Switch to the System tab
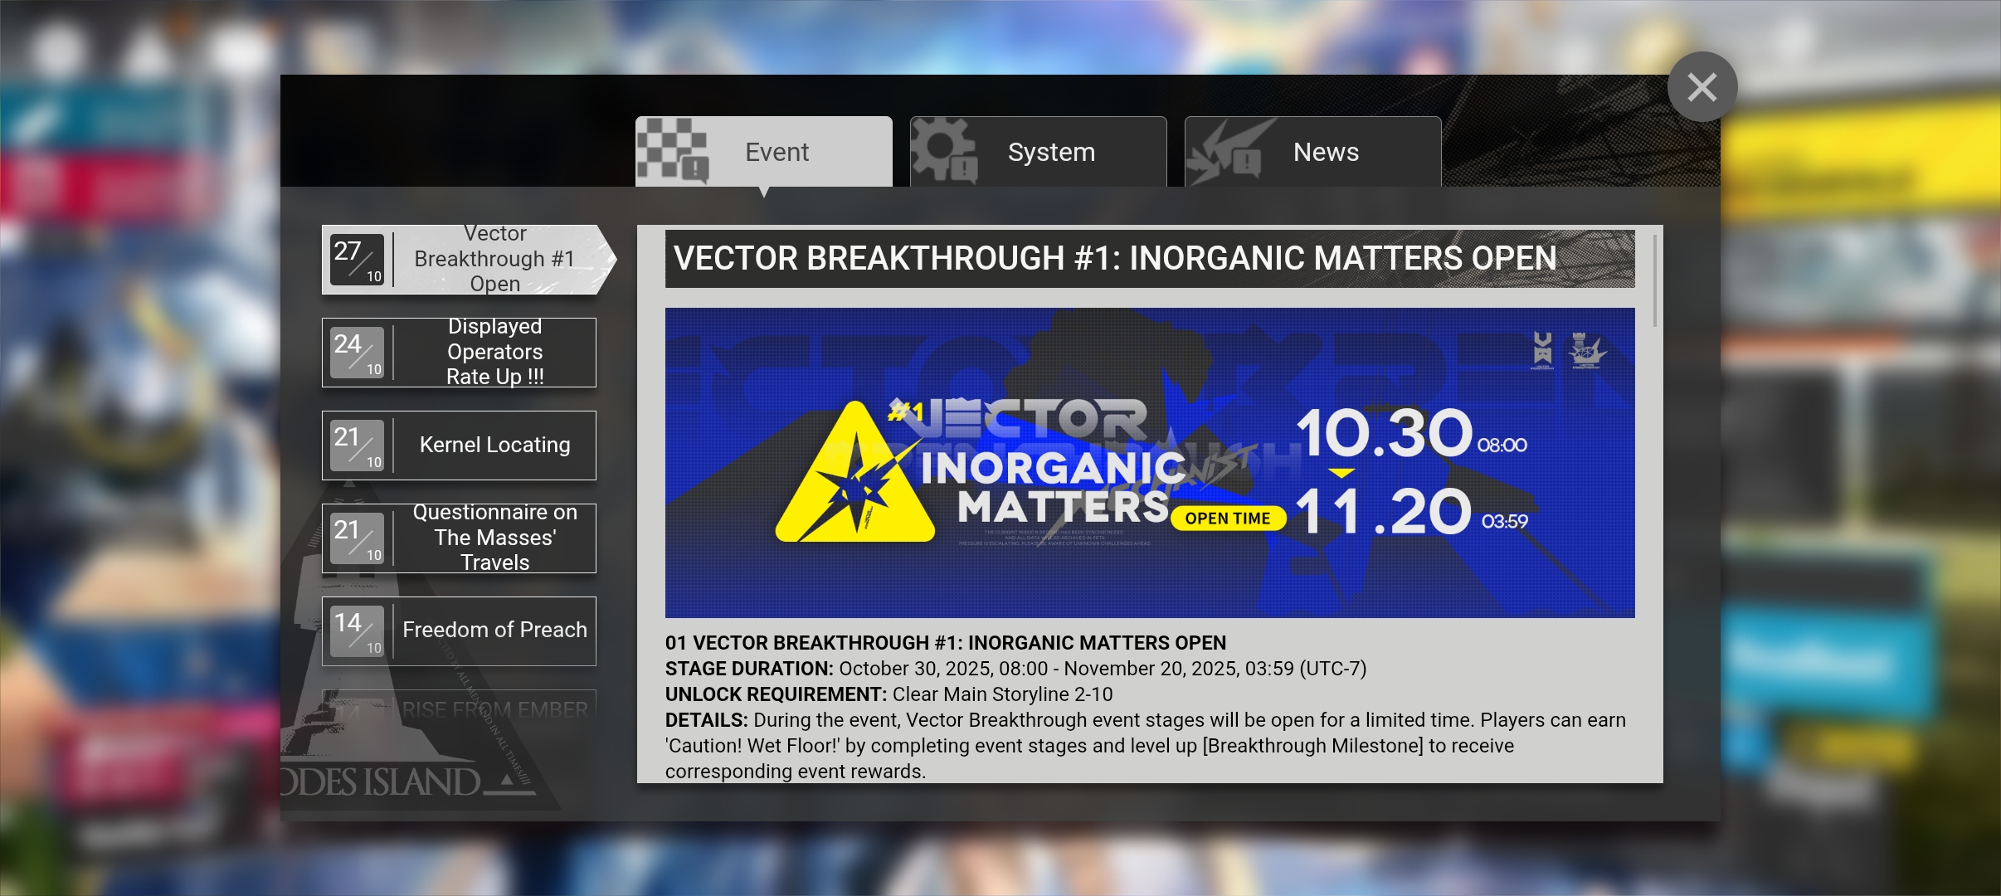Screen dimensions: 2001x896 click(1050, 153)
